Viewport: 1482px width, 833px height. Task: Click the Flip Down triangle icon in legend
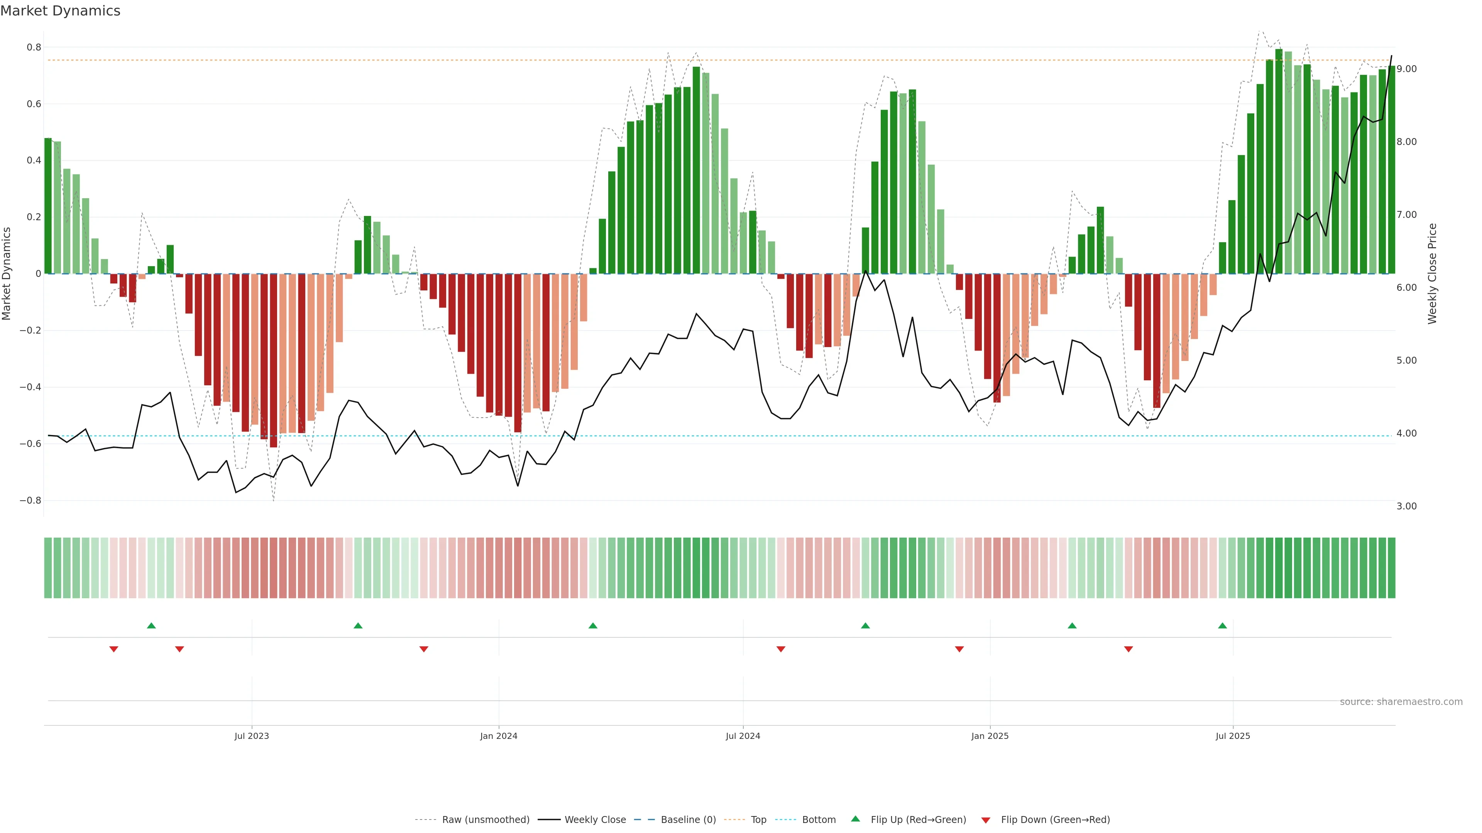click(986, 820)
